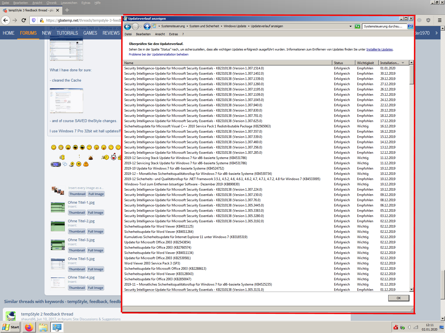The height and width of the screenshot is (333, 445).
Task: Click Thumbnail button for Ohne Titel-1.jpg
Action: pos(77,213)
